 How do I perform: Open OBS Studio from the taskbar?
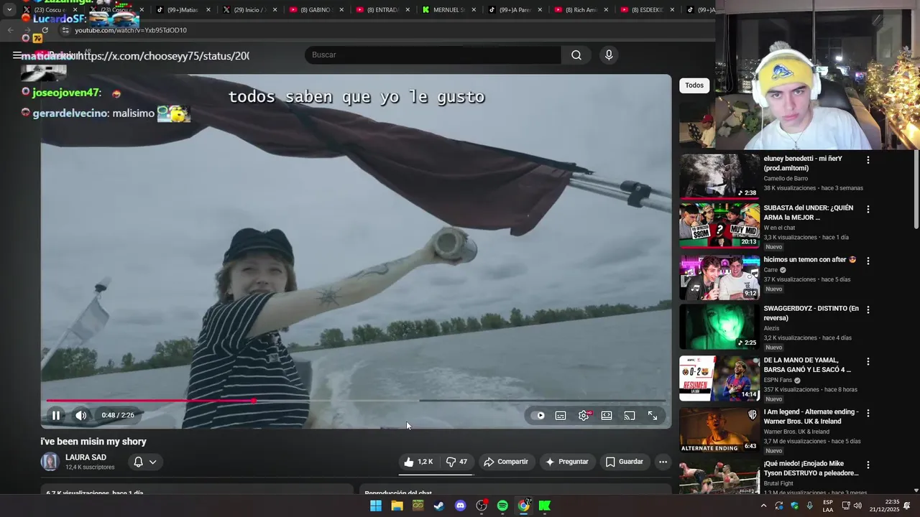(482, 506)
